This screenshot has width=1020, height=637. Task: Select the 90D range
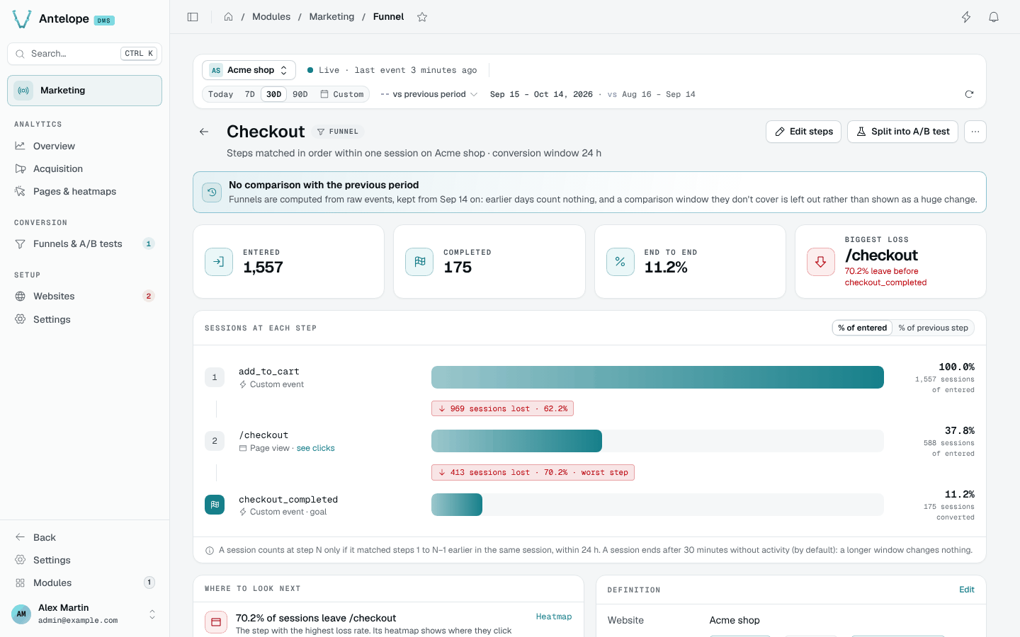pyautogui.click(x=300, y=94)
